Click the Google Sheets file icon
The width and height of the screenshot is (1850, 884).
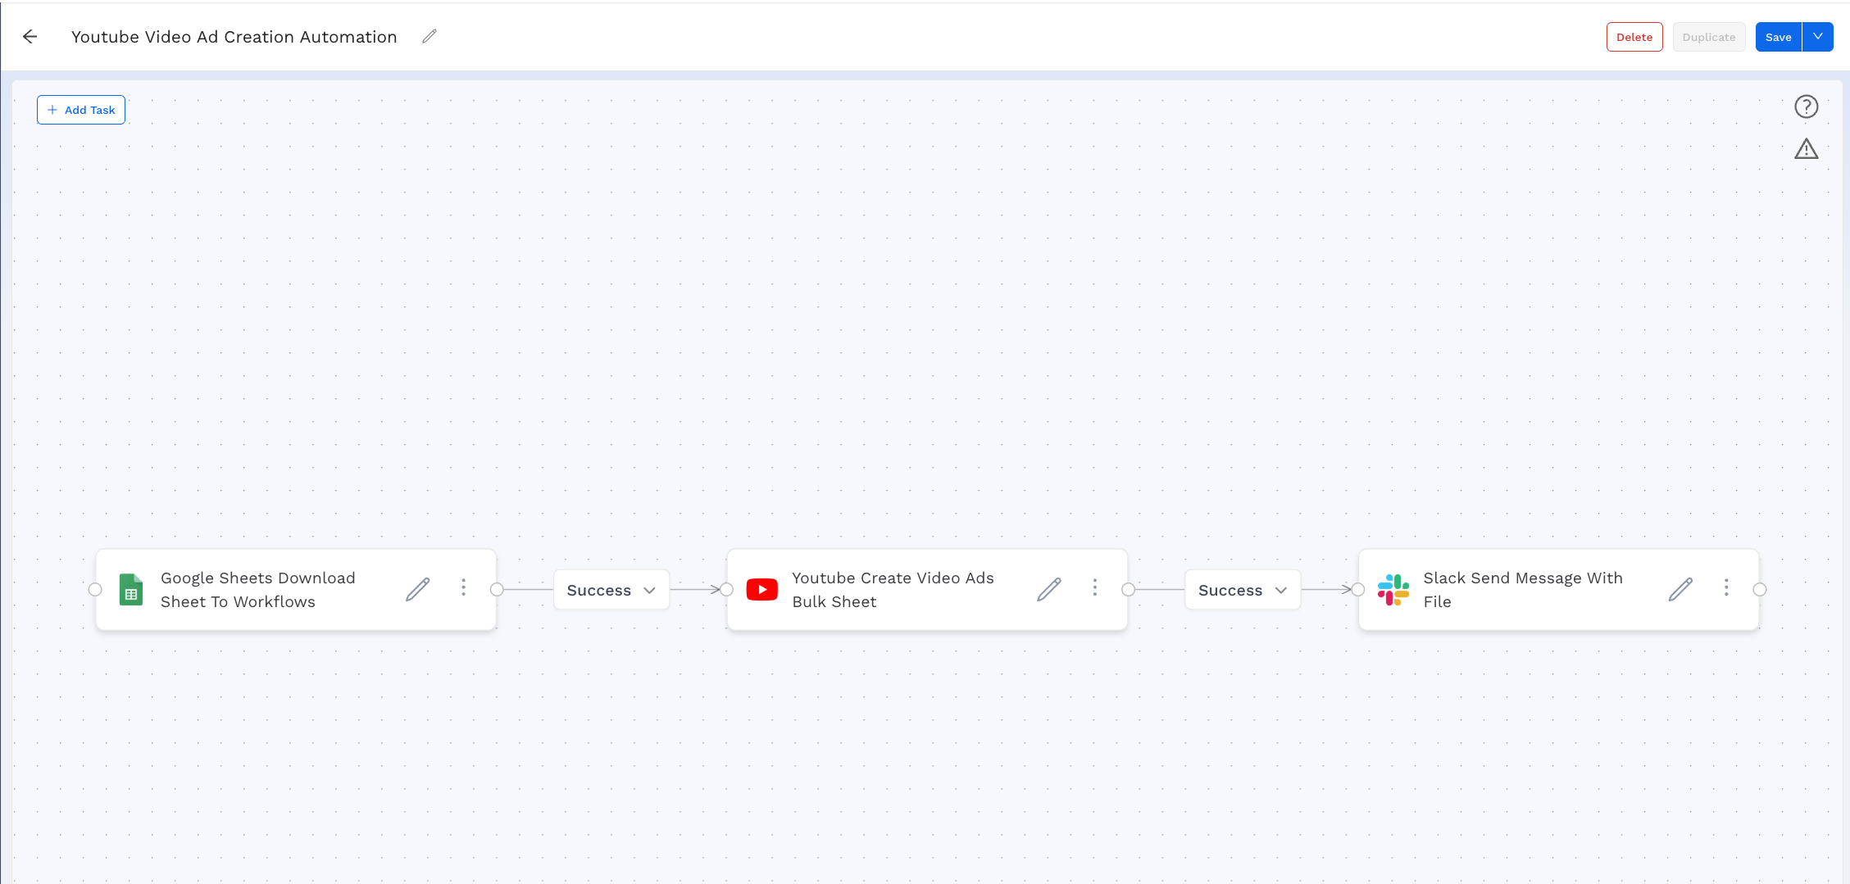pos(131,590)
